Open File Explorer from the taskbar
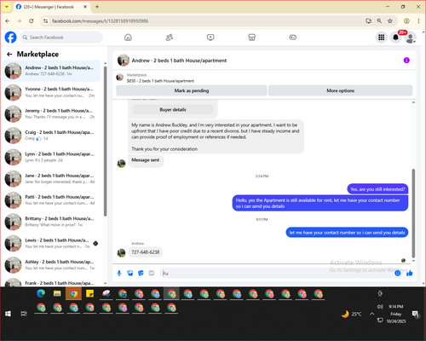 57,293
